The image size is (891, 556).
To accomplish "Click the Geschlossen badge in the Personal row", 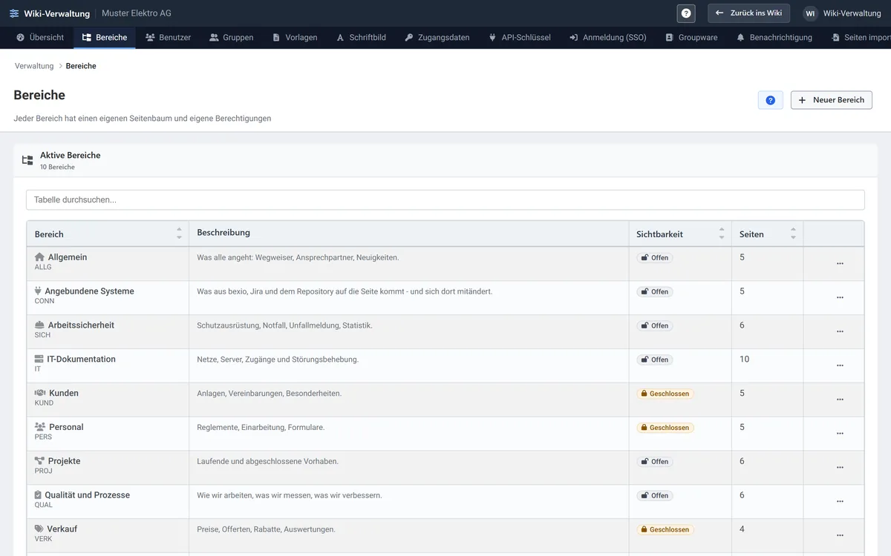I will [665, 428].
